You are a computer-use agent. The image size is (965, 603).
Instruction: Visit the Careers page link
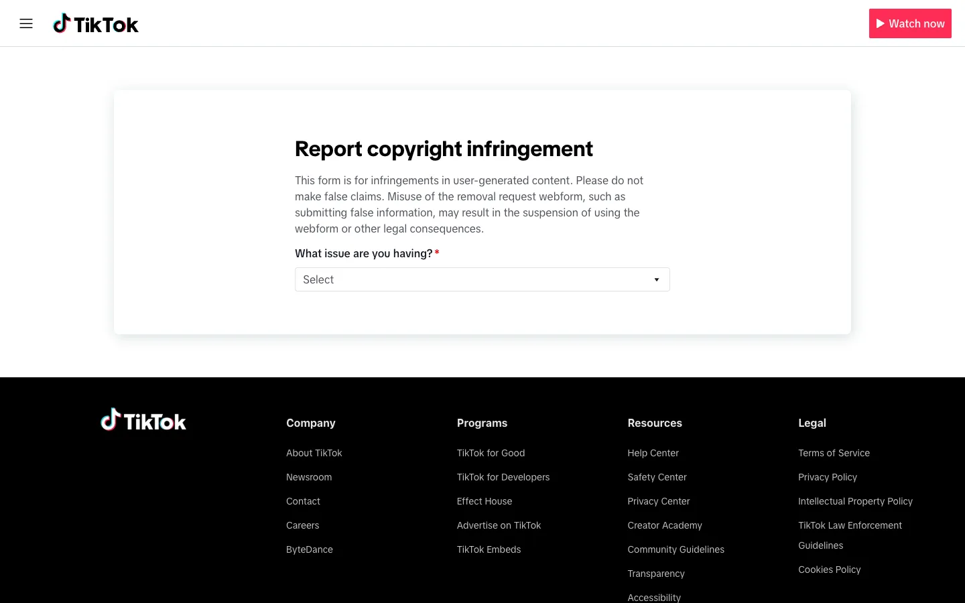click(x=303, y=525)
